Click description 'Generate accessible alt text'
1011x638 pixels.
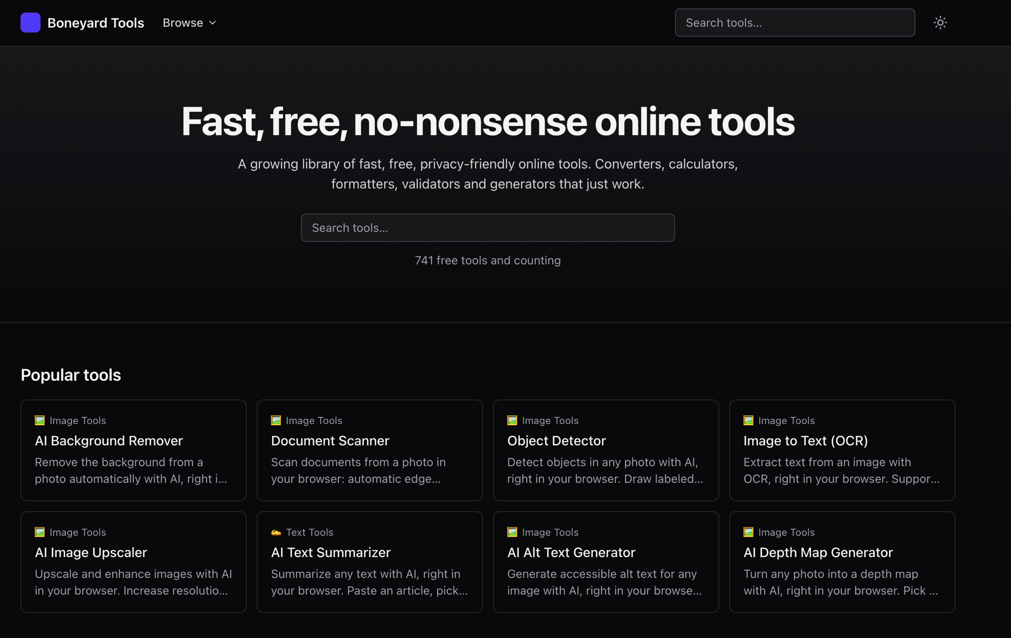coord(604,582)
